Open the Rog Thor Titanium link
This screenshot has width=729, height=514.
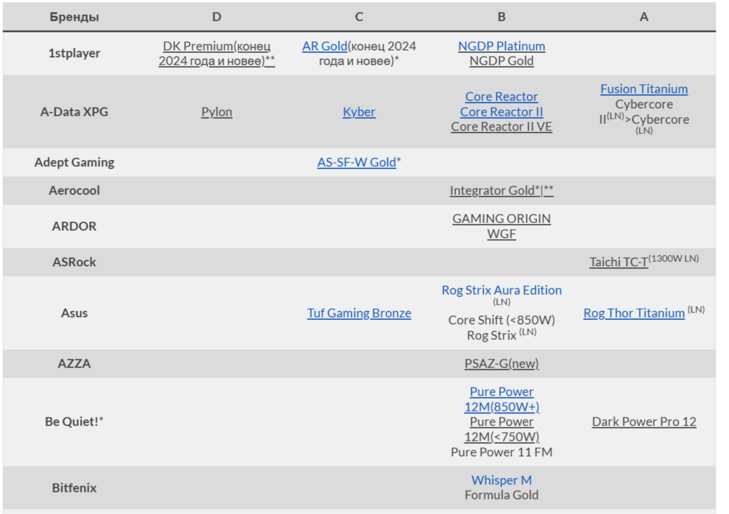point(634,313)
